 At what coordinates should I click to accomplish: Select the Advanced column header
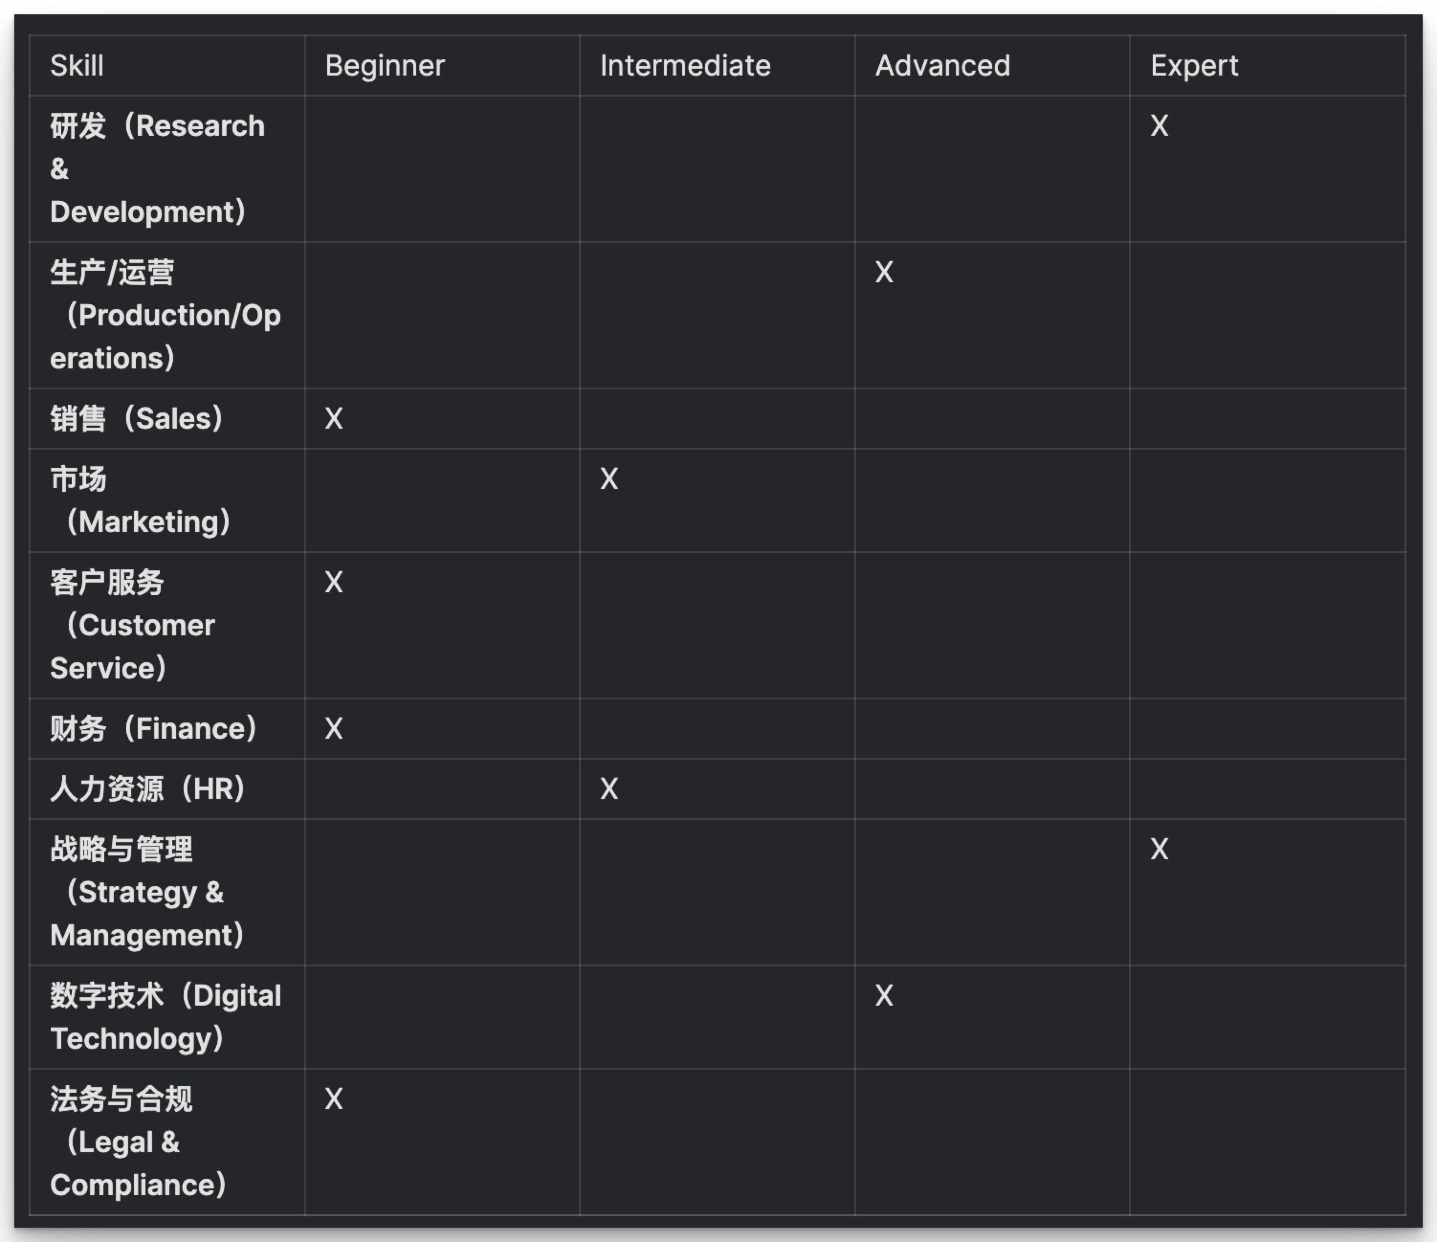pyautogui.click(x=942, y=66)
